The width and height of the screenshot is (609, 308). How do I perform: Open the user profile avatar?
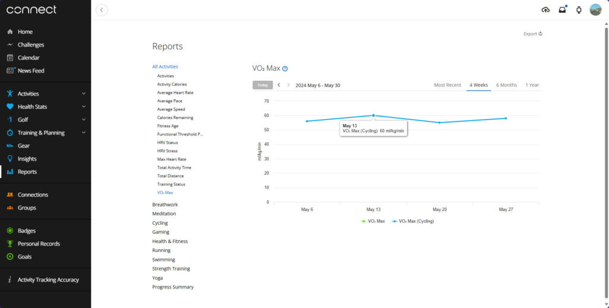coord(595,10)
